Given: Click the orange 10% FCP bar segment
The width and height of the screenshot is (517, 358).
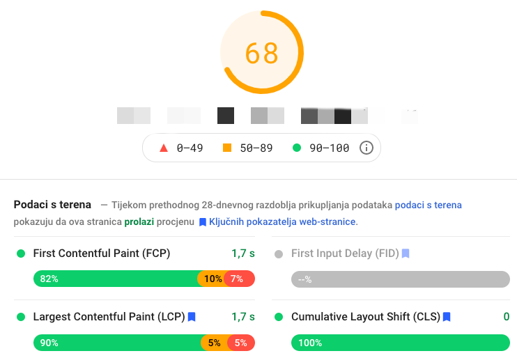Looking at the screenshot, I should (x=211, y=279).
